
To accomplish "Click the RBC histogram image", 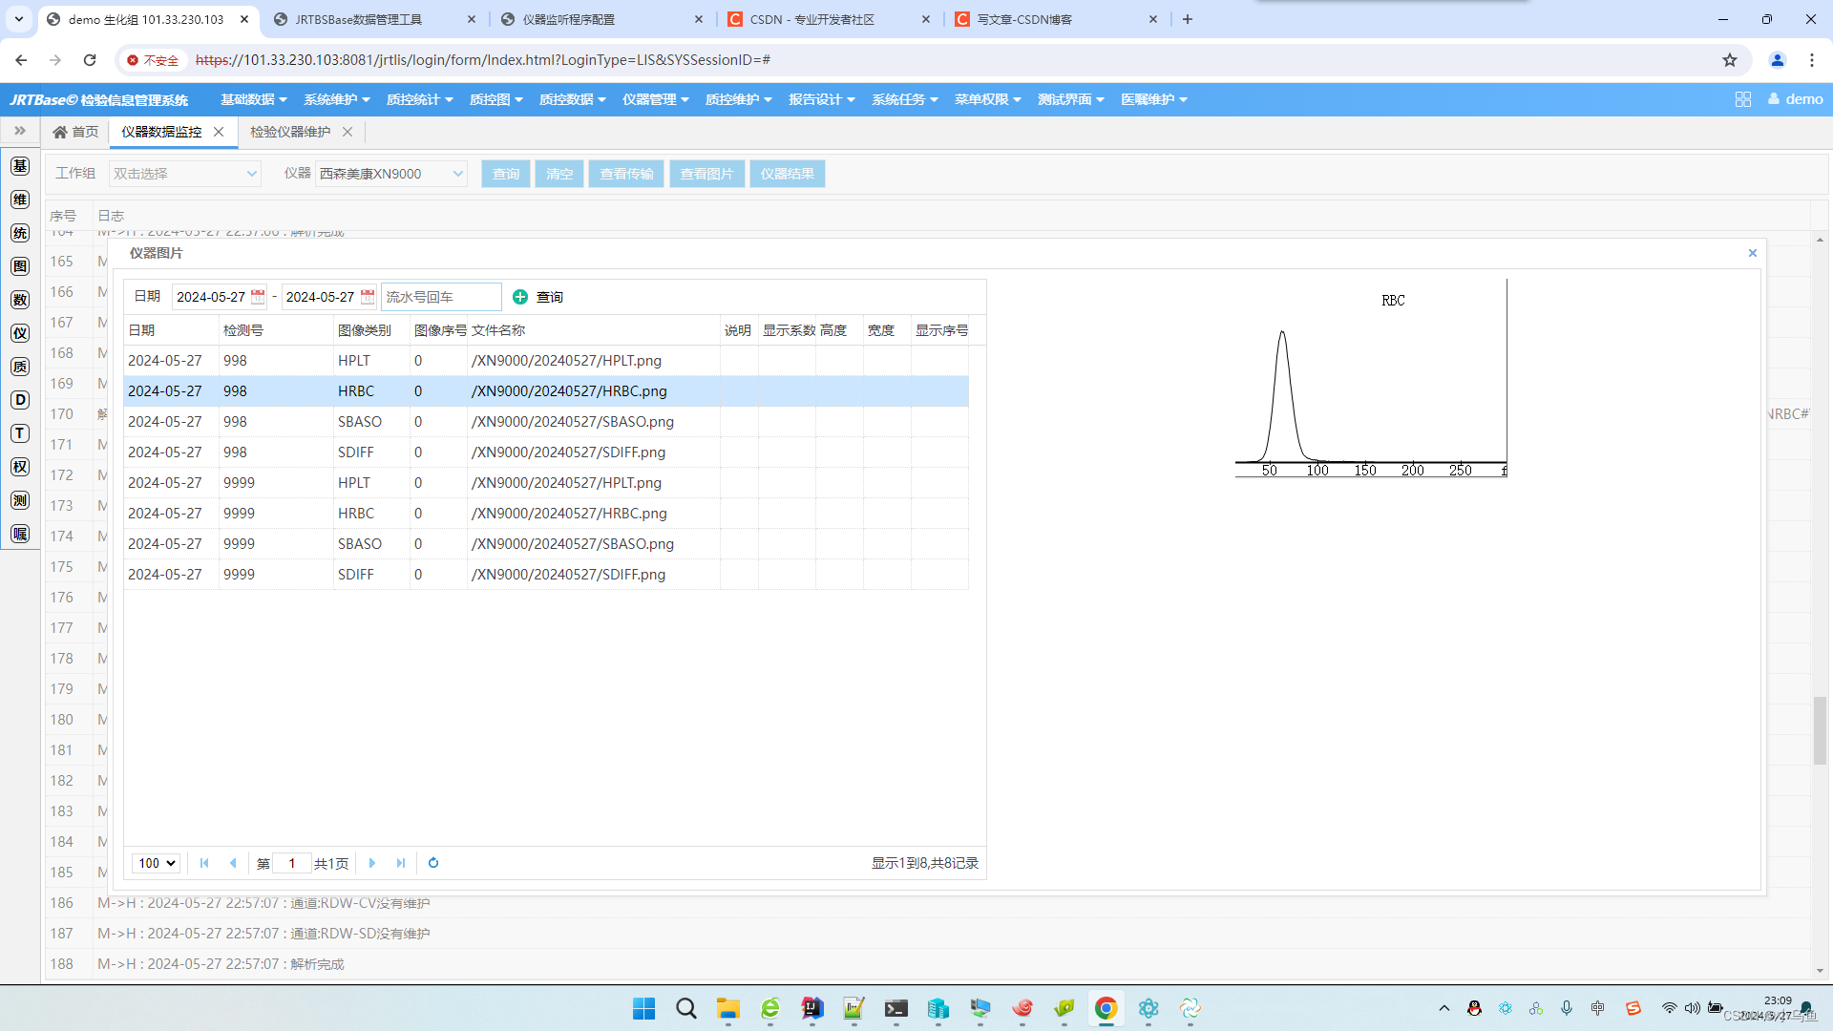I will pyautogui.click(x=1371, y=379).
